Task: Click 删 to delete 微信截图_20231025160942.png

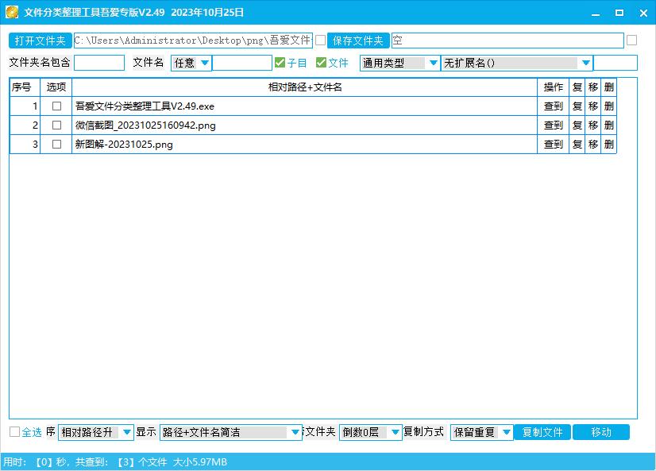Action: click(x=608, y=125)
